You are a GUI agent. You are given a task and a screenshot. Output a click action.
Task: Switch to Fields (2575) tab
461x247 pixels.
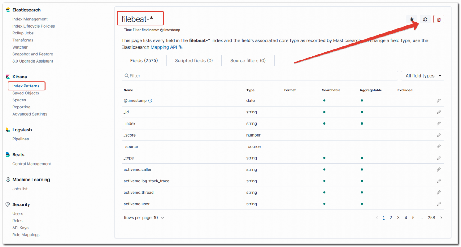coord(144,60)
